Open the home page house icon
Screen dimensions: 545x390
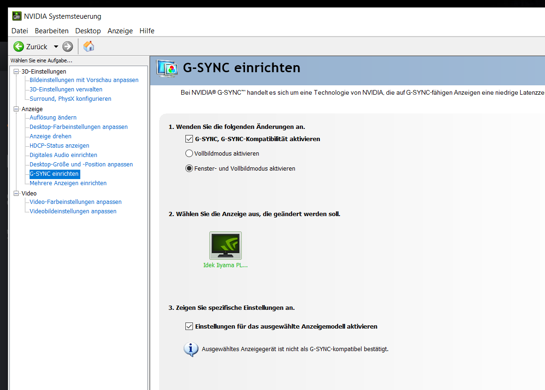(89, 46)
